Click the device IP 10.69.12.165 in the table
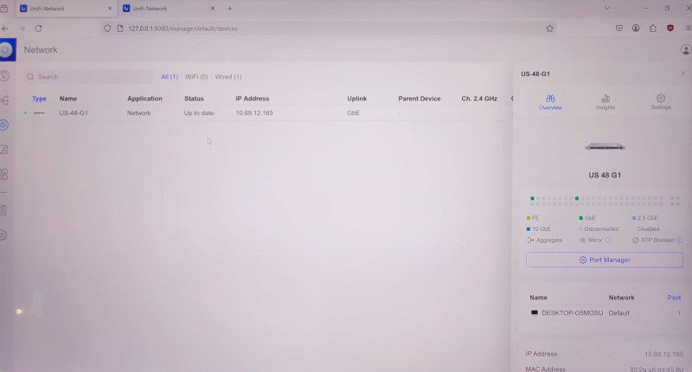Screen dimensions: 692x372 tap(254, 113)
